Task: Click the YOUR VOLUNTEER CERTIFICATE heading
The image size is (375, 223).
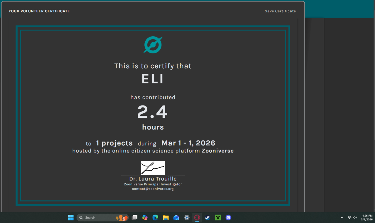Action: click(x=39, y=11)
